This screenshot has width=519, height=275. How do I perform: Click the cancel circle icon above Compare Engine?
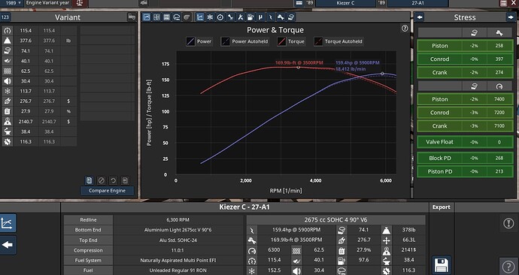102,180
